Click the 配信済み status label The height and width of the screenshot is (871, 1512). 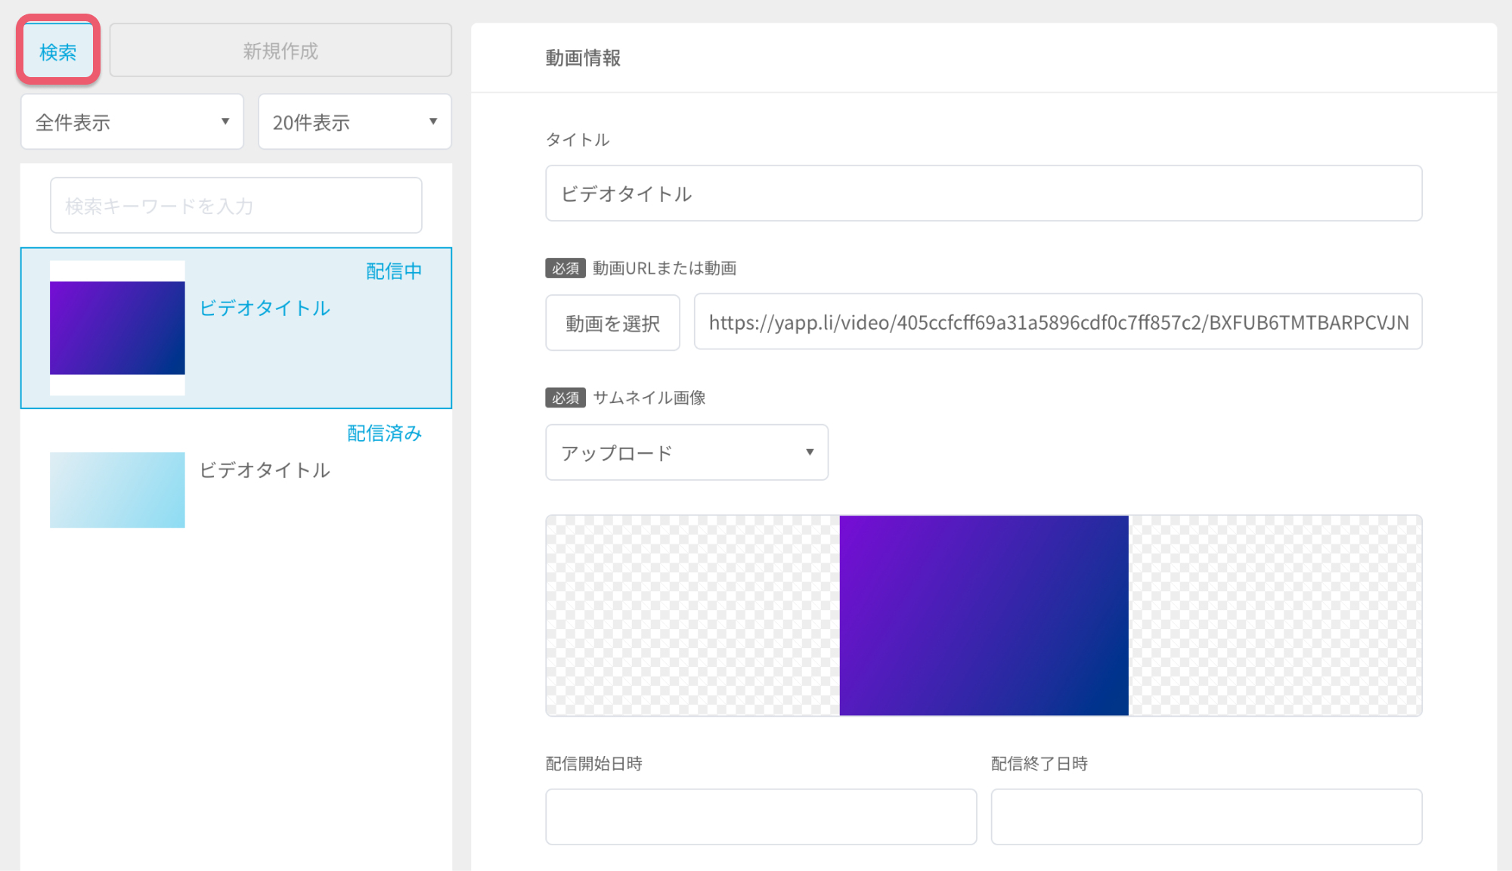point(385,433)
